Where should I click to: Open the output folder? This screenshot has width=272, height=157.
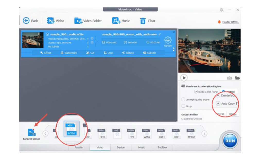pyautogui.click(x=233, y=114)
